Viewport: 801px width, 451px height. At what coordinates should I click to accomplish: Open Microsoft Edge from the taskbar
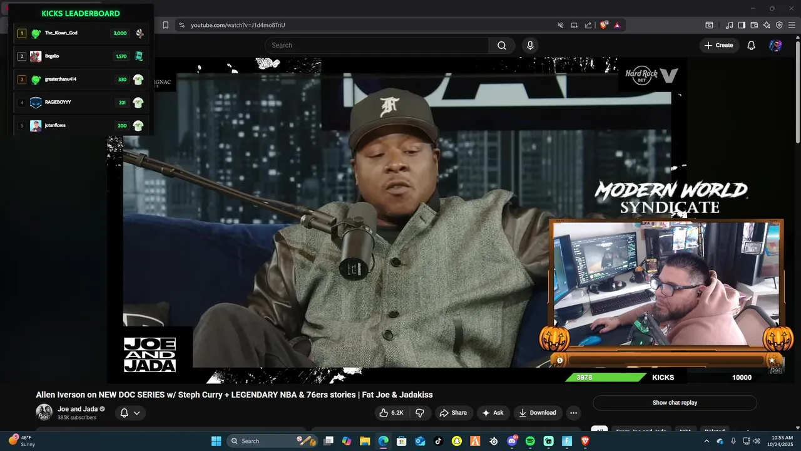[x=383, y=441]
